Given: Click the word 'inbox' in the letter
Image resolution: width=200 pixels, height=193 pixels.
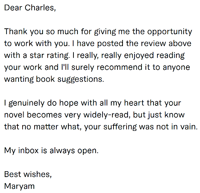Looking at the screenshot, I should click(28, 150).
